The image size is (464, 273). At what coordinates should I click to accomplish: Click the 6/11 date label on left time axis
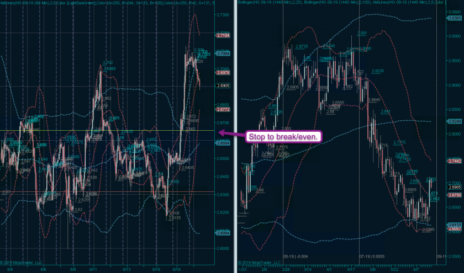pyautogui.click(x=93, y=270)
